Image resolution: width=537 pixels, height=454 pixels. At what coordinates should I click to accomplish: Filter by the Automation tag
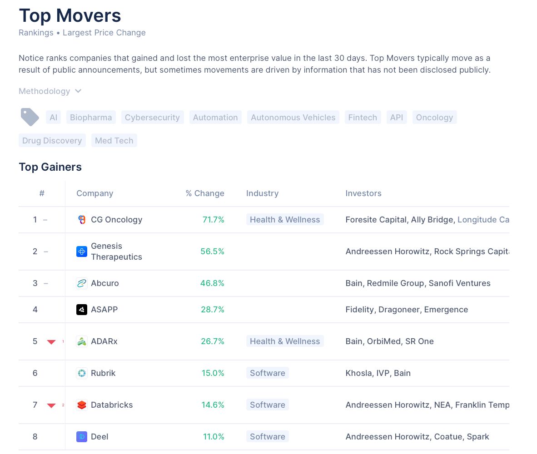pos(215,117)
